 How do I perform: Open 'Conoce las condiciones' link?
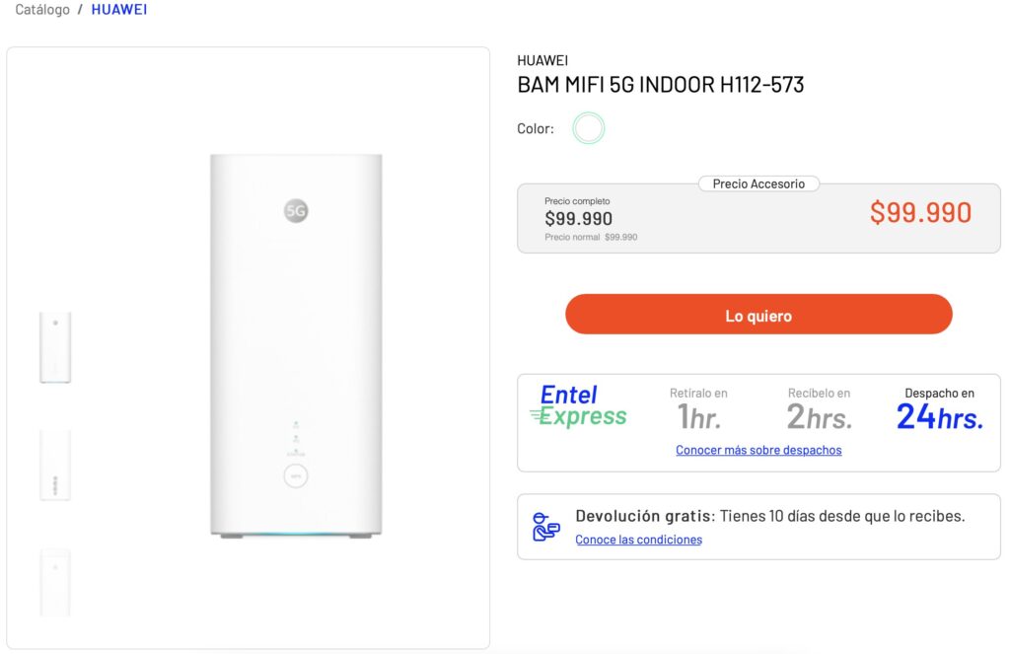pos(638,540)
